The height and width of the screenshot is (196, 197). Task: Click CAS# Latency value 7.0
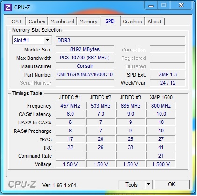coord(101,114)
